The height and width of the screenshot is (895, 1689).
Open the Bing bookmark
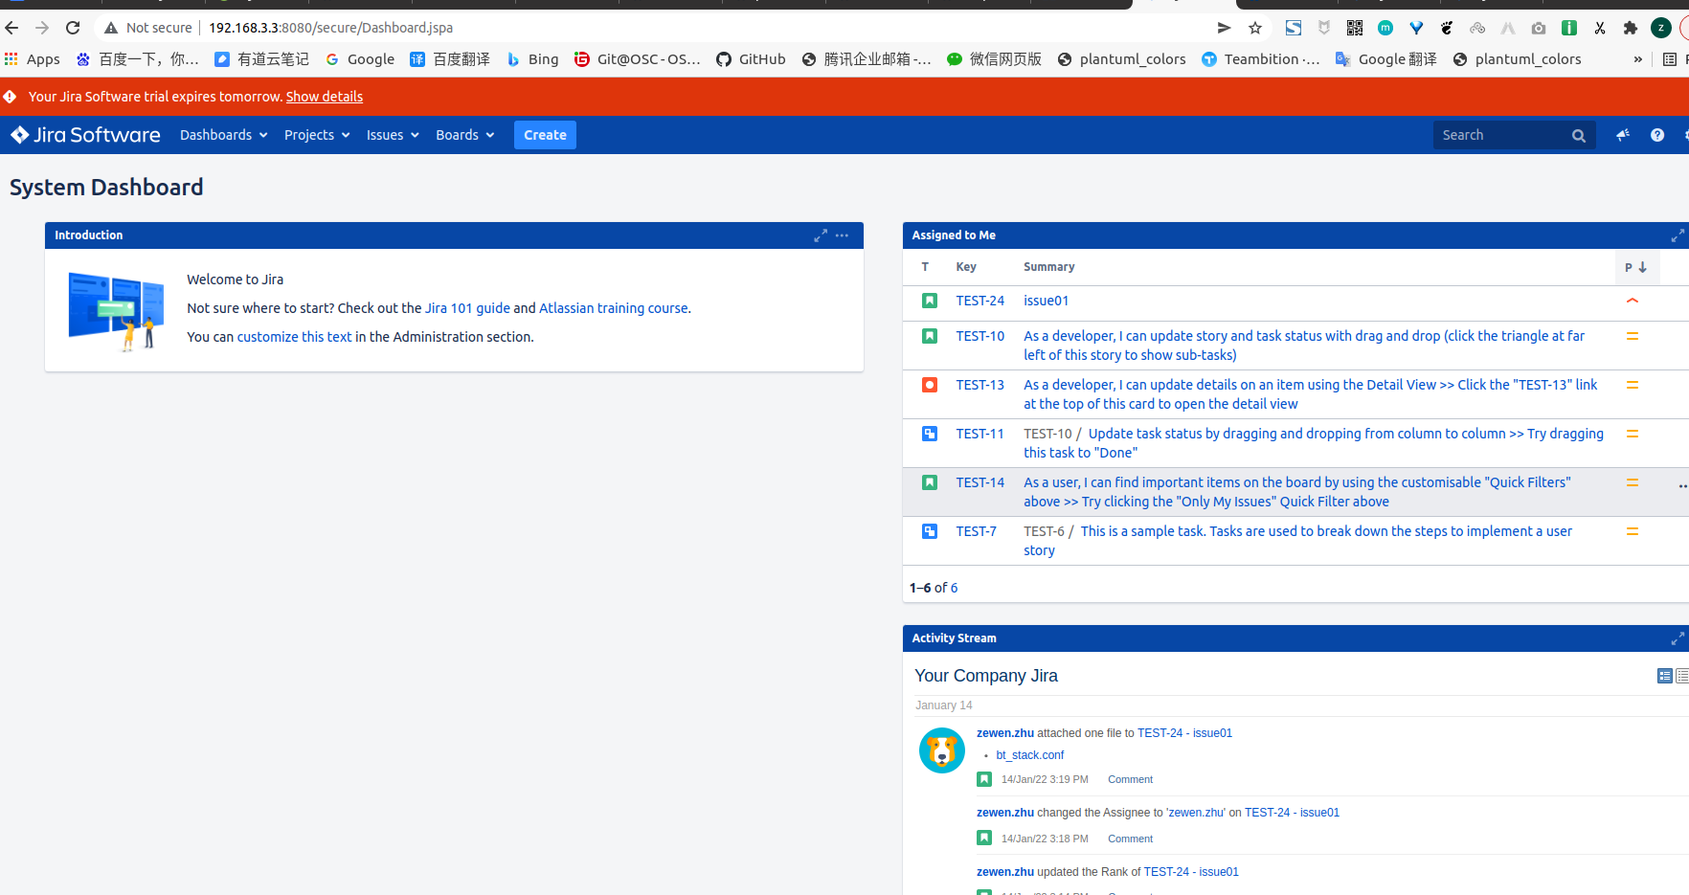tap(532, 59)
